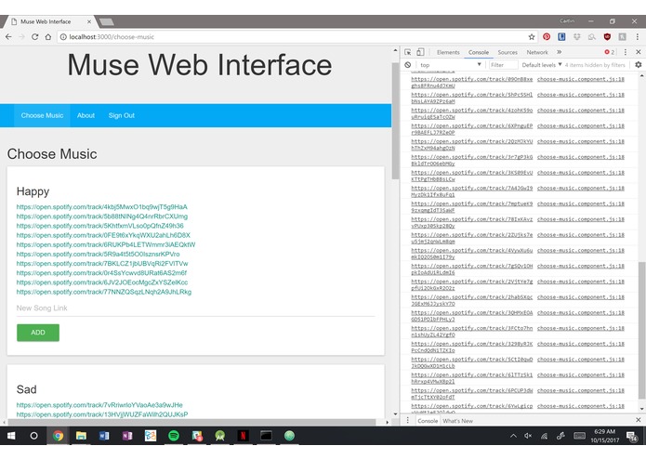This screenshot has height=459, width=646.
Task: Reload the page with the refresh icon
Action: tap(35, 36)
